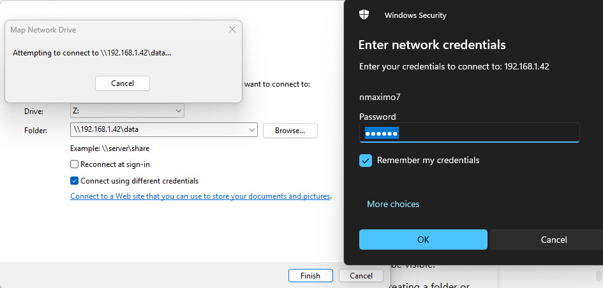Viewport: 603px width, 288px height.
Task: Close the Map Network Drive progress dialog
Action: tap(232, 29)
